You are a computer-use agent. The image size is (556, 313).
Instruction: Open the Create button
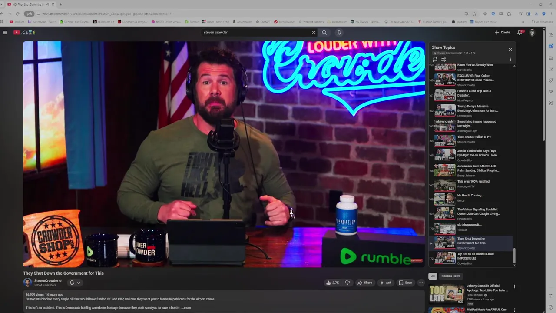point(503,32)
